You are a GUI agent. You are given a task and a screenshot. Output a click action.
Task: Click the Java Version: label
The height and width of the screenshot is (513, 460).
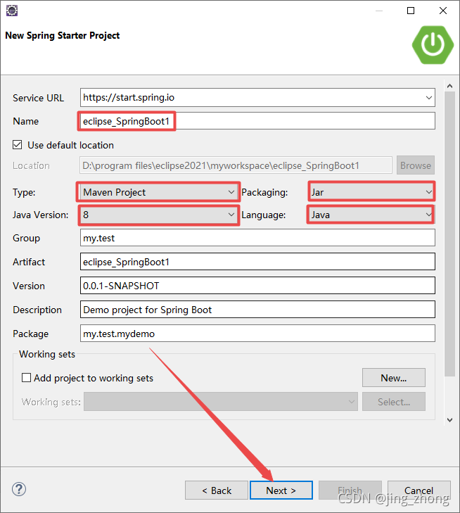coord(41,215)
